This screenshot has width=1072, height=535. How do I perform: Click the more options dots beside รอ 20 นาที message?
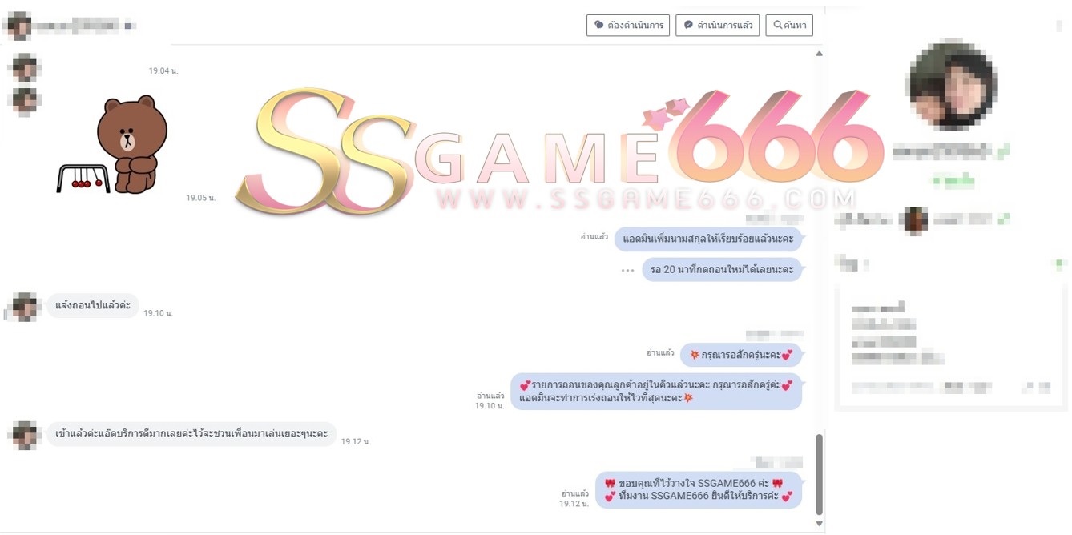(x=627, y=270)
